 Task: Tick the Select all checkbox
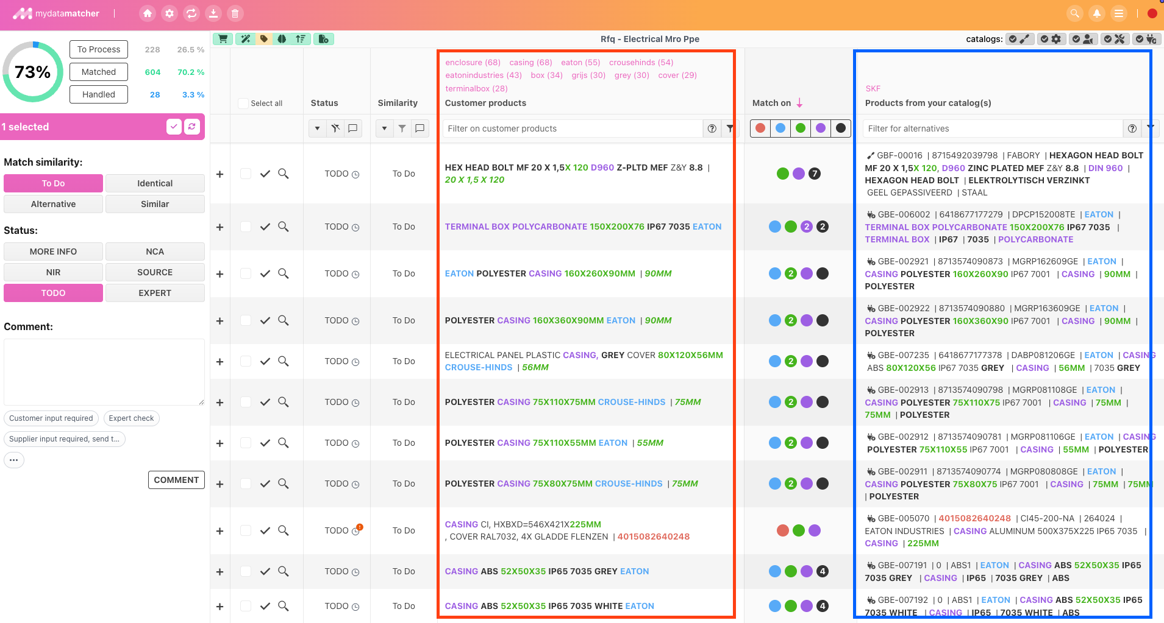tap(243, 104)
